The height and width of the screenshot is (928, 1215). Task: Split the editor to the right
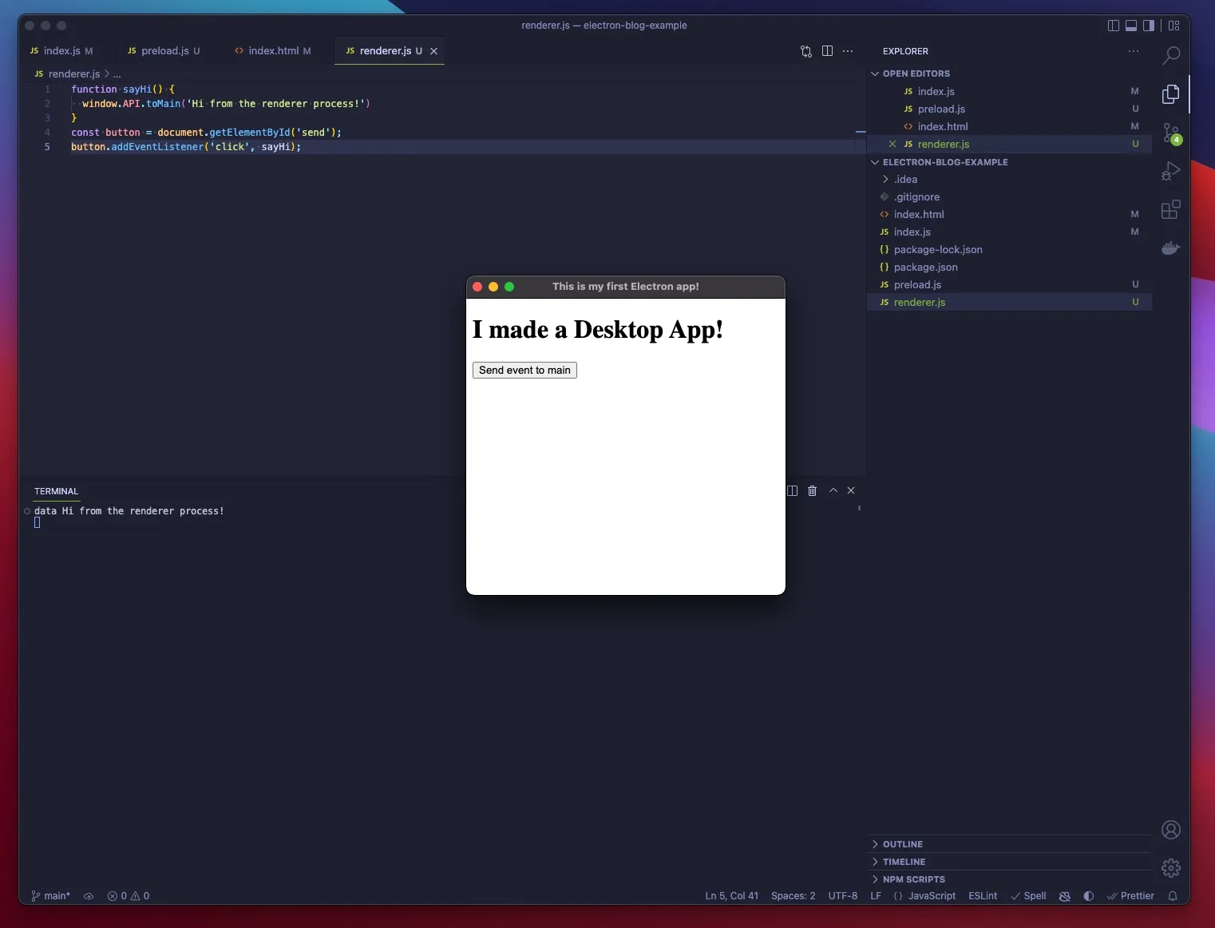coord(828,51)
